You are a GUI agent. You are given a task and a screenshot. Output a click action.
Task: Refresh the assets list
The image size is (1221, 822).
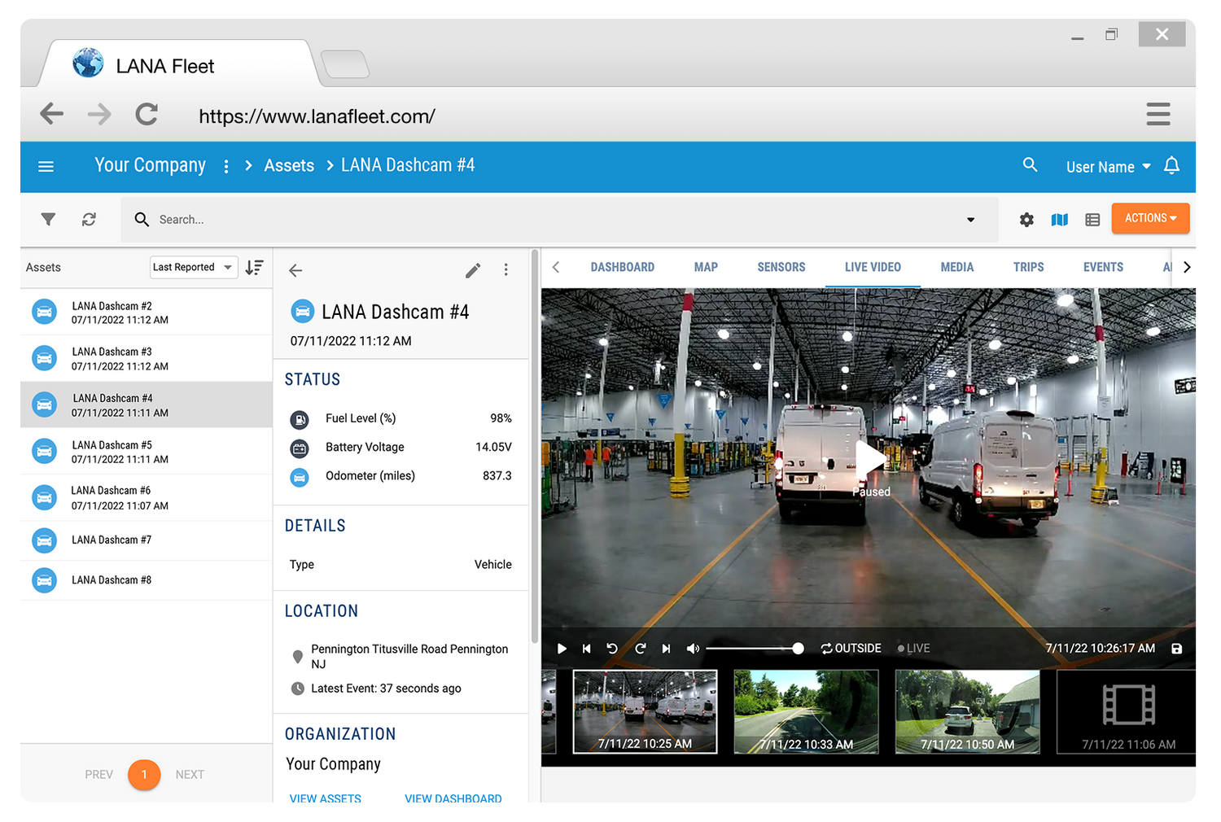coord(89,220)
